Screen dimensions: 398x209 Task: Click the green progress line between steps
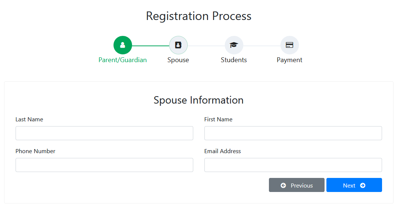point(151,46)
